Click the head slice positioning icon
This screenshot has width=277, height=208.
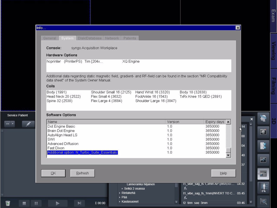pyautogui.click(x=263, y=118)
